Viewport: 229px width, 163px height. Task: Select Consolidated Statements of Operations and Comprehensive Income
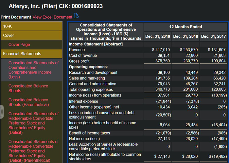[x=33, y=70]
